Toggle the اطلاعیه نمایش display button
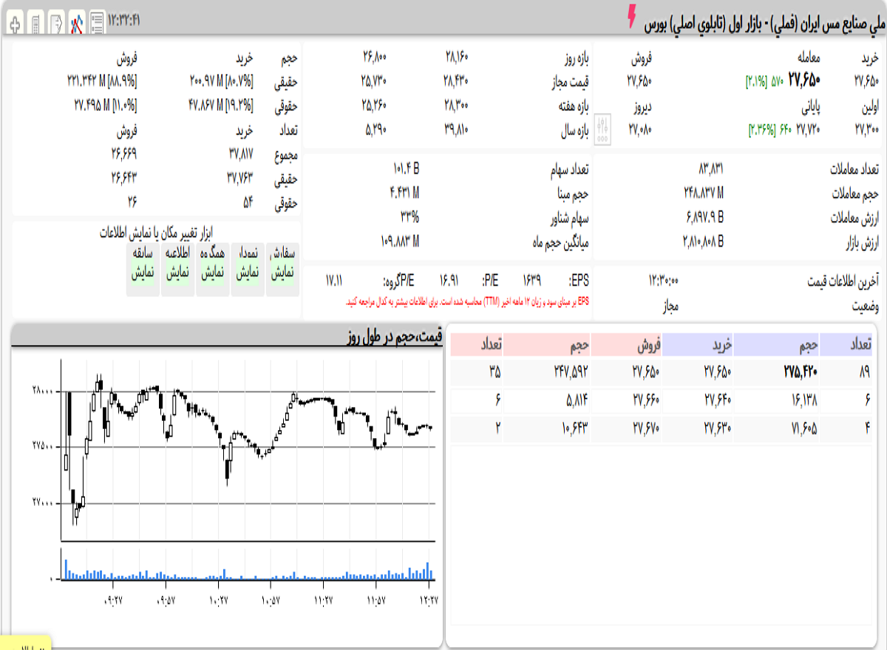 (178, 269)
